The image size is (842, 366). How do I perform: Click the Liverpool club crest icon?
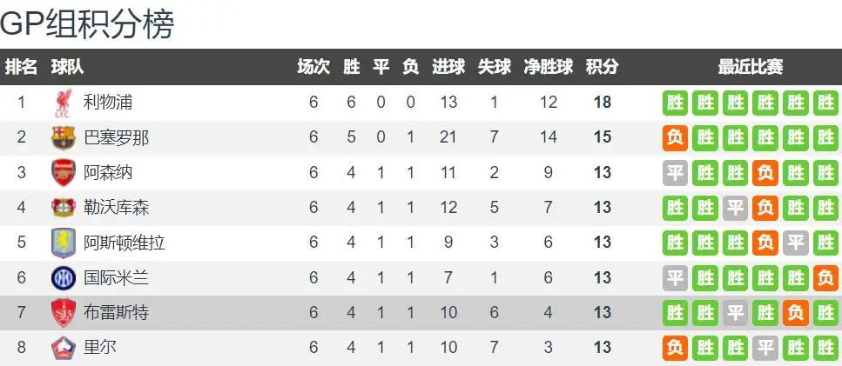pos(63,103)
